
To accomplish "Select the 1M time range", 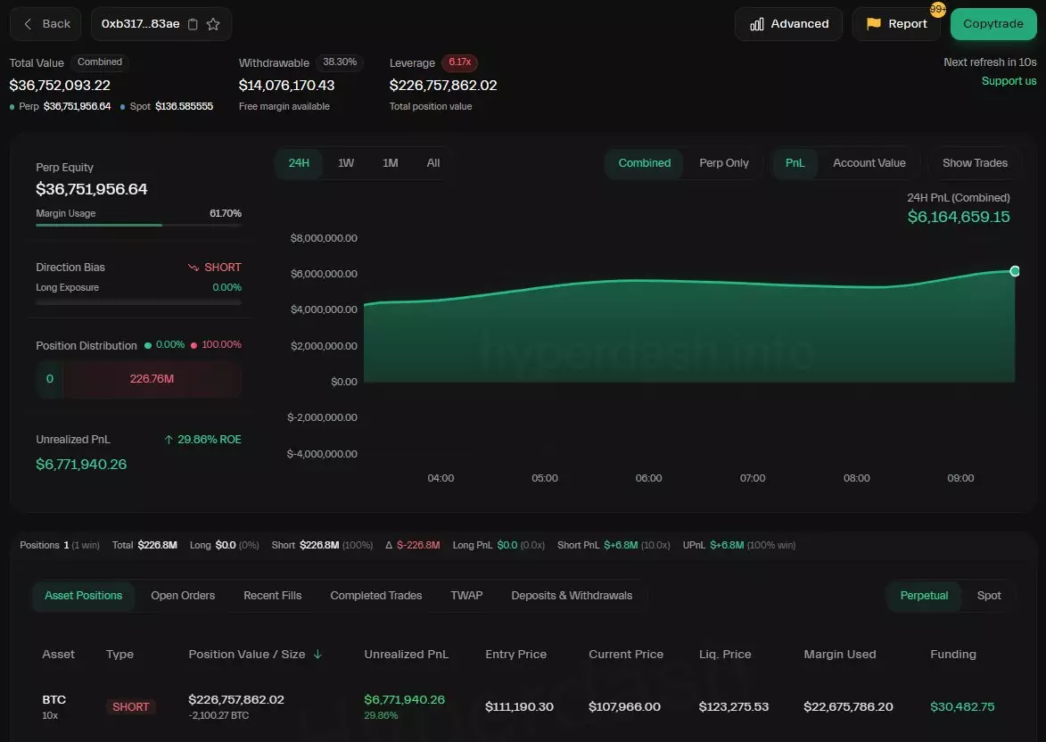I will [x=390, y=163].
